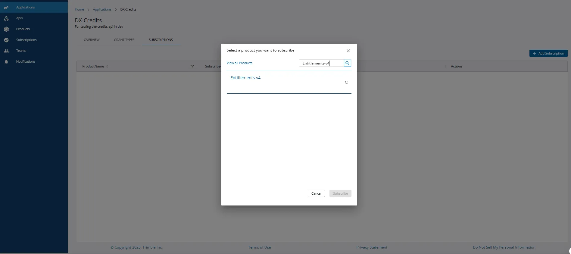Click the Home breadcrumb link

click(79, 9)
